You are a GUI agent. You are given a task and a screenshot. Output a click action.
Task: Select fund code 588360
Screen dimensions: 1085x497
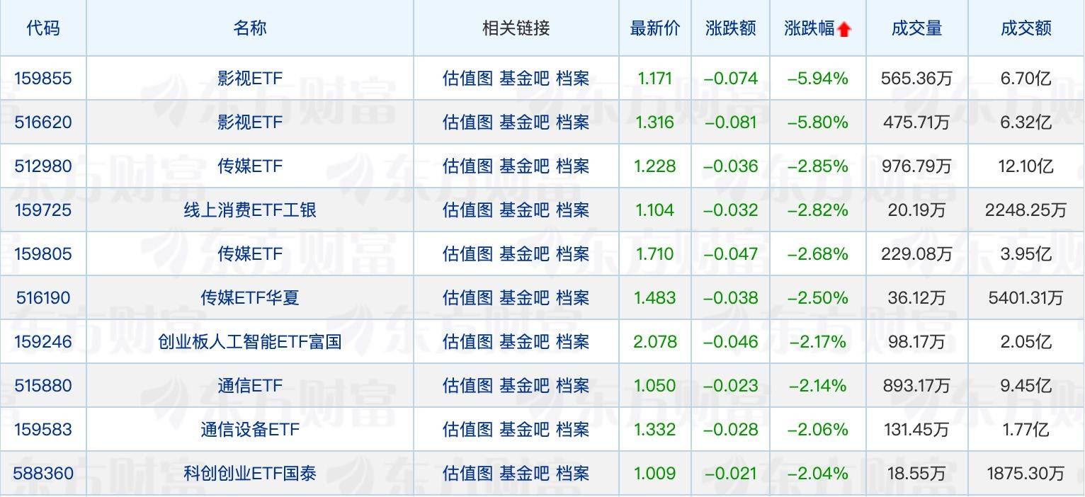(x=44, y=473)
